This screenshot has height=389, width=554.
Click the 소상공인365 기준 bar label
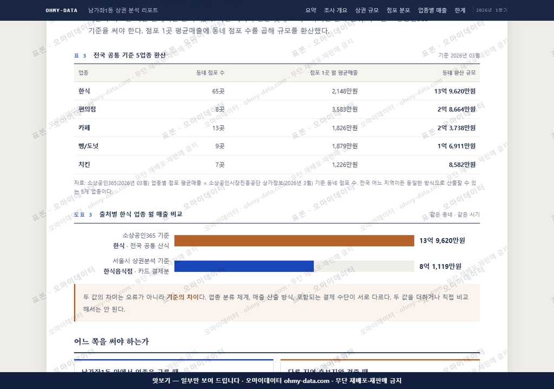[x=146, y=235]
